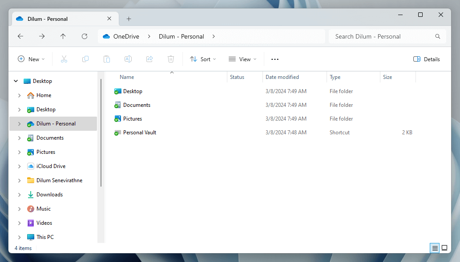Click the Share icon in the toolbar
Screen dimensions: 460x262
pyautogui.click(x=149, y=59)
